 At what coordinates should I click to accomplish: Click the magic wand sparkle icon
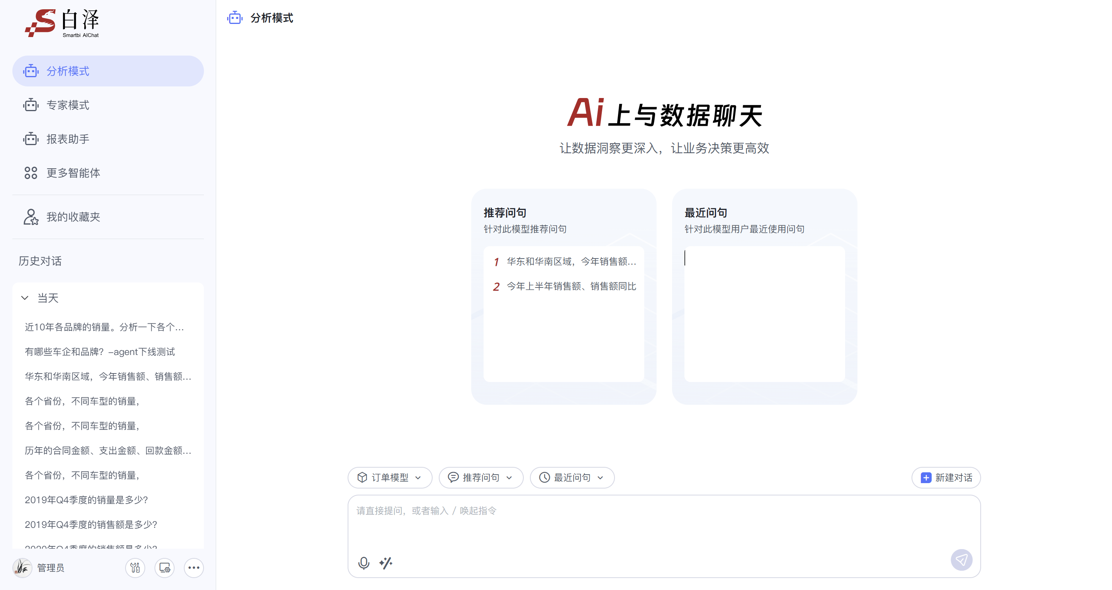tap(386, 563)
